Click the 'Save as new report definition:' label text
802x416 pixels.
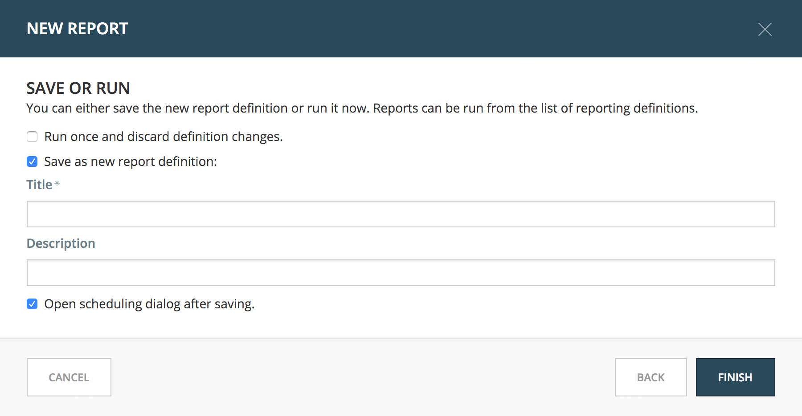point(131,162)
